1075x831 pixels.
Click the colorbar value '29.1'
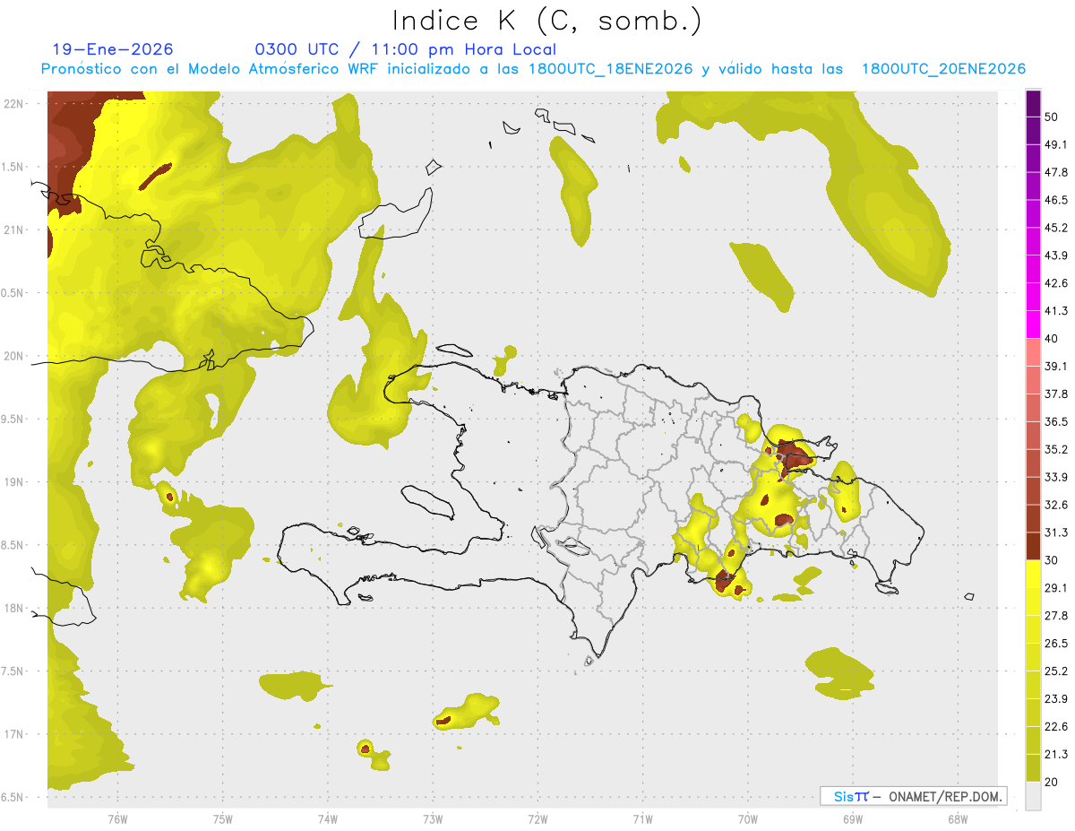1056,588
